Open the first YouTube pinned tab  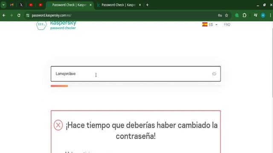coord(31,5)
